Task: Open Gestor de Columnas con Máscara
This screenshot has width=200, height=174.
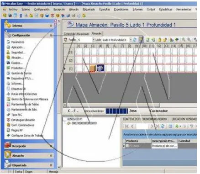Action: pos(30,99)
